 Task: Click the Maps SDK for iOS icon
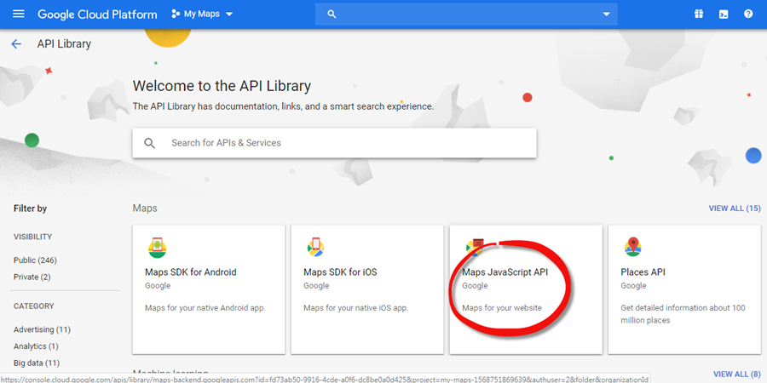(x=315, y=248)
